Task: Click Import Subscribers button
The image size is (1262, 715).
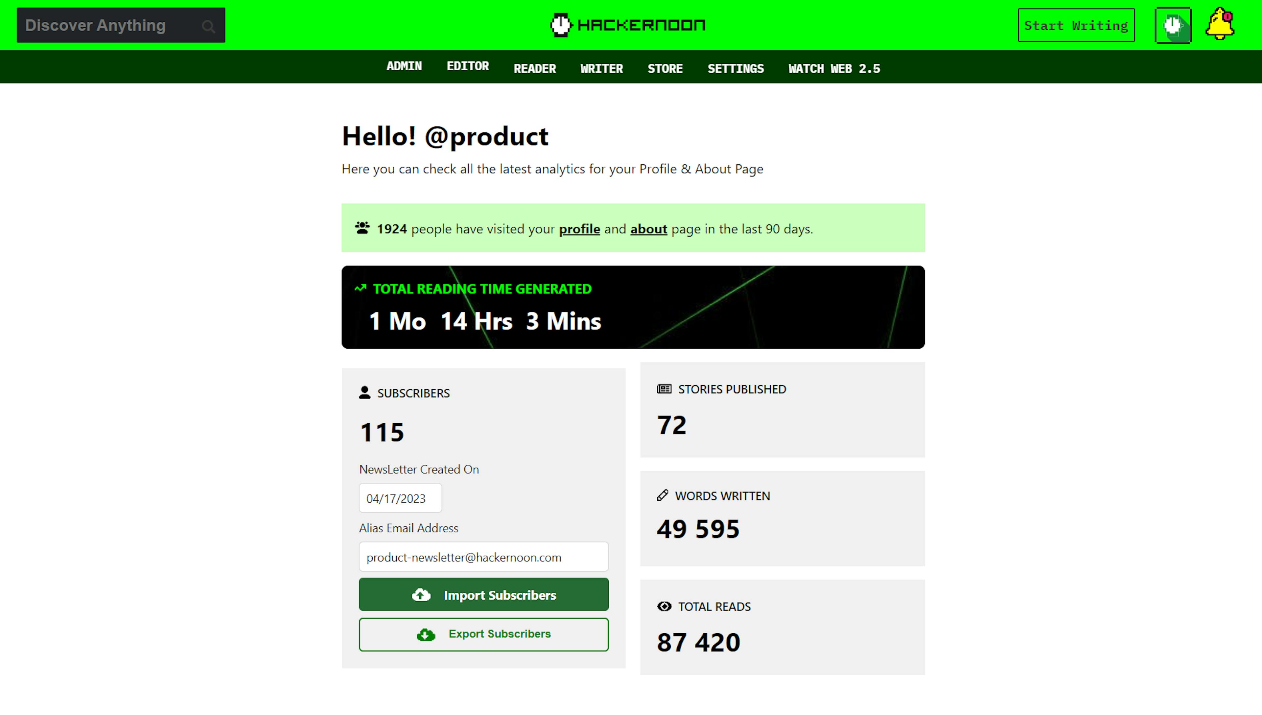Action: point(483,595)
